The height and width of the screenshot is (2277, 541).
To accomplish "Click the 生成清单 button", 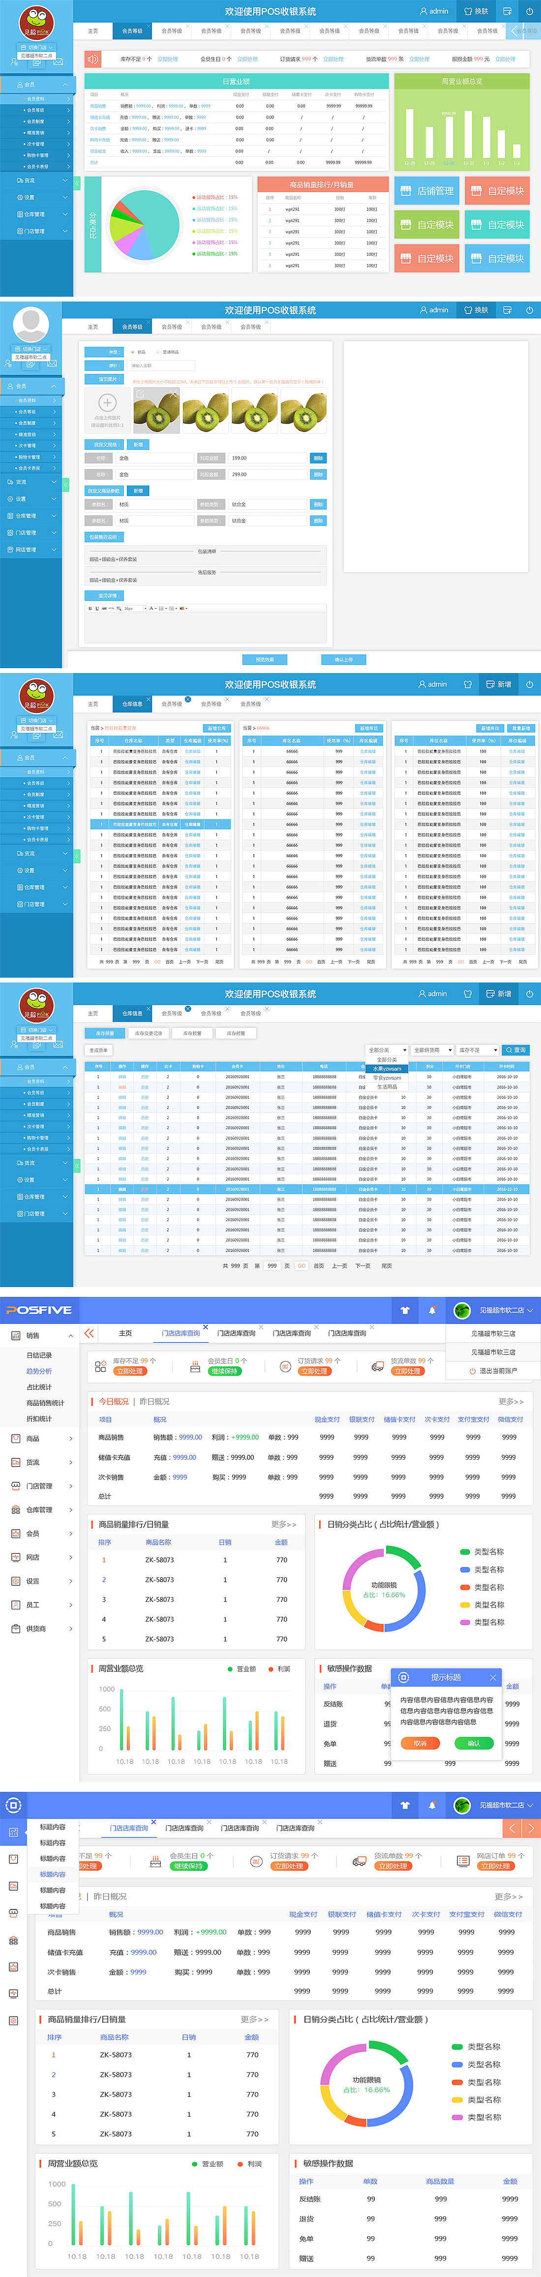I will [98, 1050].
